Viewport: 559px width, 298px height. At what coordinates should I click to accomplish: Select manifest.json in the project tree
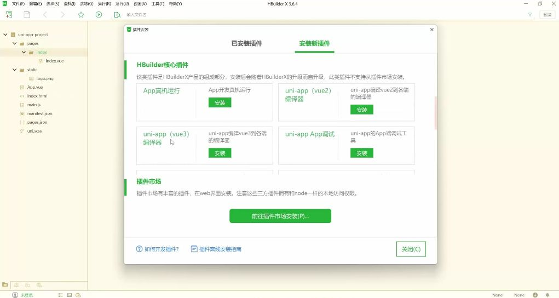coord(39,113)
